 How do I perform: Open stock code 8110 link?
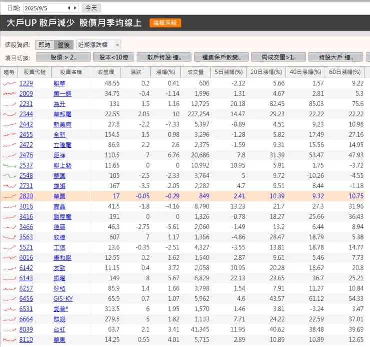26,340
